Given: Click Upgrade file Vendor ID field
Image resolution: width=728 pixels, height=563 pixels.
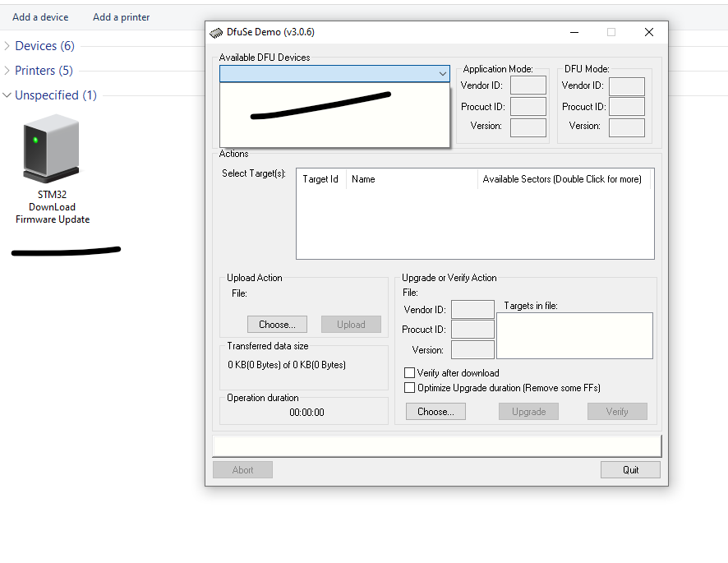Looking at the screenshot, I should click(472, 309).
